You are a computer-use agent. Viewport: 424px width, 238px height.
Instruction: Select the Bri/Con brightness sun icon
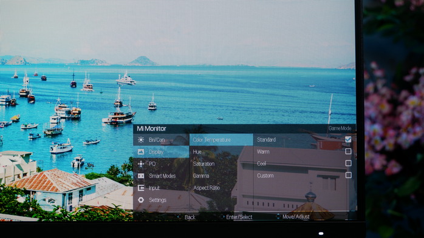141,140
